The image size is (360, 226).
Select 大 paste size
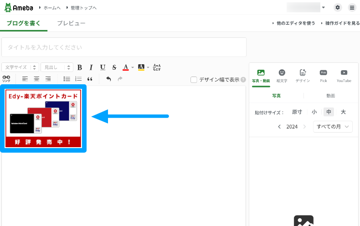point(343,112)
